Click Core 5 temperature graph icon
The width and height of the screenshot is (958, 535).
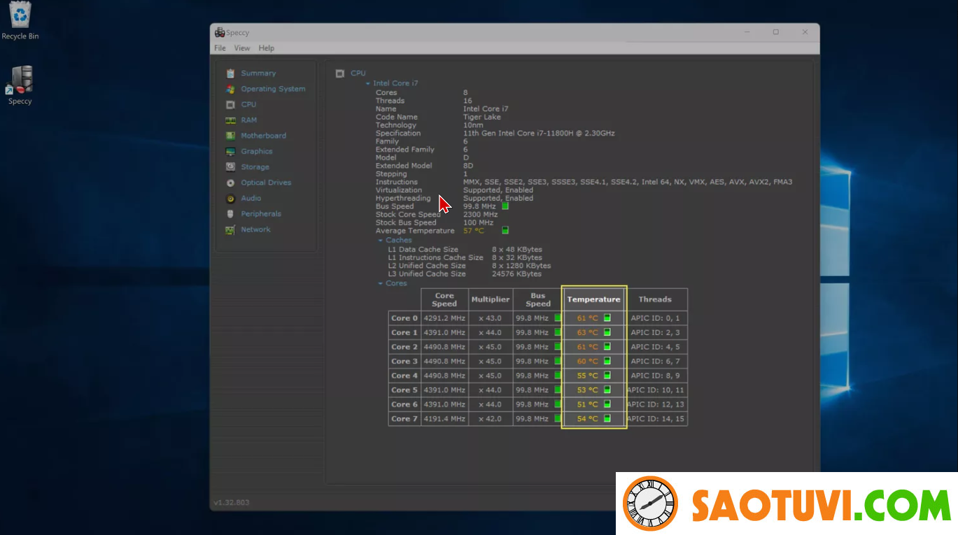tap(607, 390)
